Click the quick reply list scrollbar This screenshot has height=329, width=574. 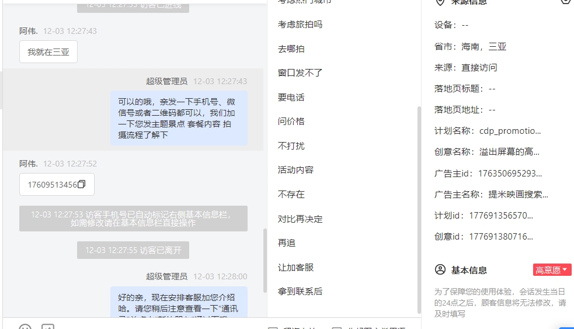[x=419, y=210]
